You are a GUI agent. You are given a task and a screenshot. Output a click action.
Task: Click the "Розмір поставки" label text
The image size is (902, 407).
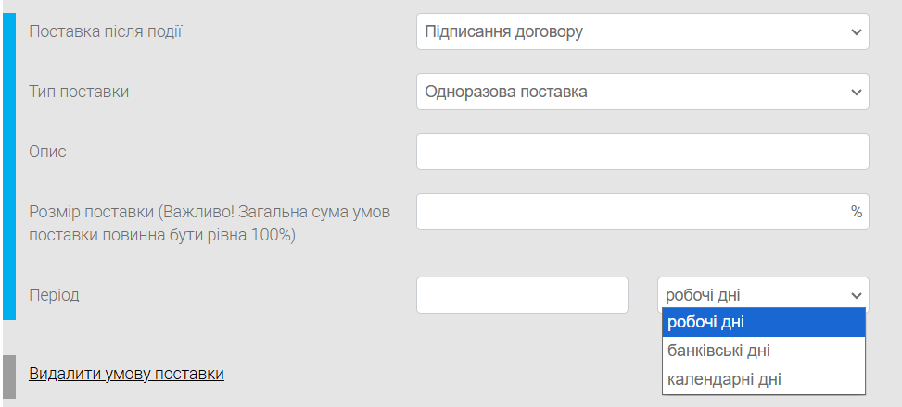coord(210,223)
